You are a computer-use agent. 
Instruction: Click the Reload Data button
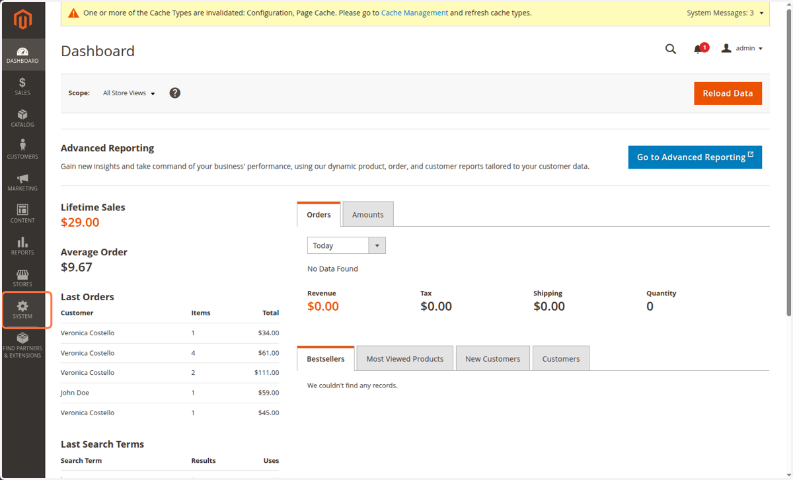pyautogui.click(x=728, y=93)
